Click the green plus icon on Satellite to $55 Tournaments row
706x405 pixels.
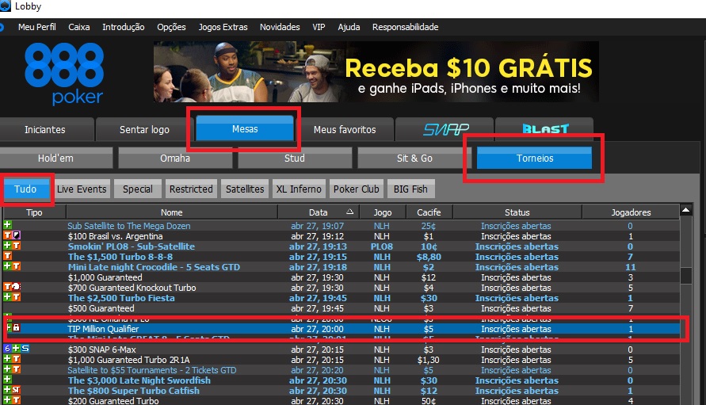click(x=7, y=369)
